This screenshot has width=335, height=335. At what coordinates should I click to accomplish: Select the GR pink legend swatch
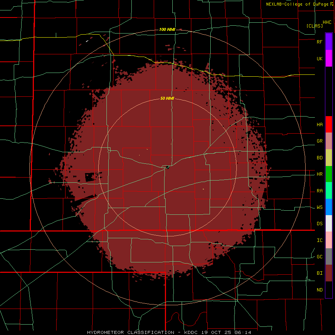329,141
